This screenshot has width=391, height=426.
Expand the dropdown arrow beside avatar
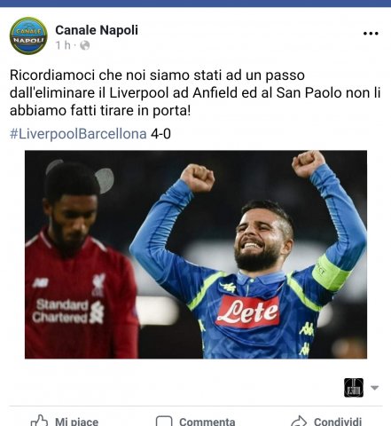coord(374,388)
